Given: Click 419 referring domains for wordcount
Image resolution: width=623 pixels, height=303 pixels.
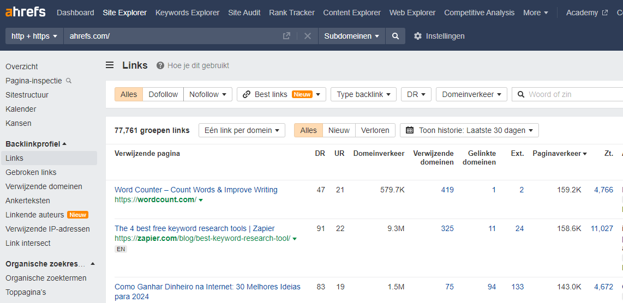Looking at the screenshot, I should 447,190.
